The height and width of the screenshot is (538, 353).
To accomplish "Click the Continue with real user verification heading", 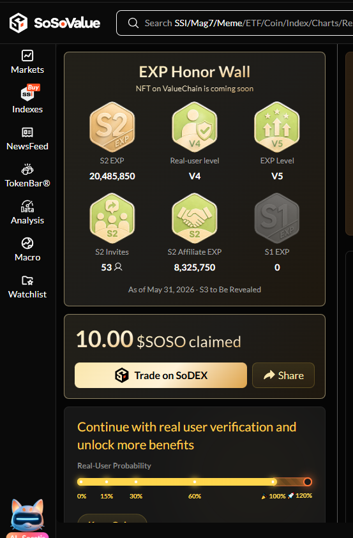I will (x=187, y=436).
